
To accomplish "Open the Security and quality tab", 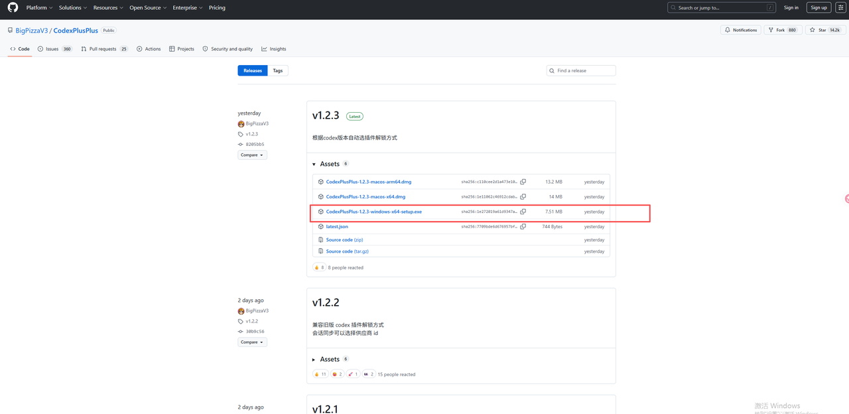I will point(228,49).
